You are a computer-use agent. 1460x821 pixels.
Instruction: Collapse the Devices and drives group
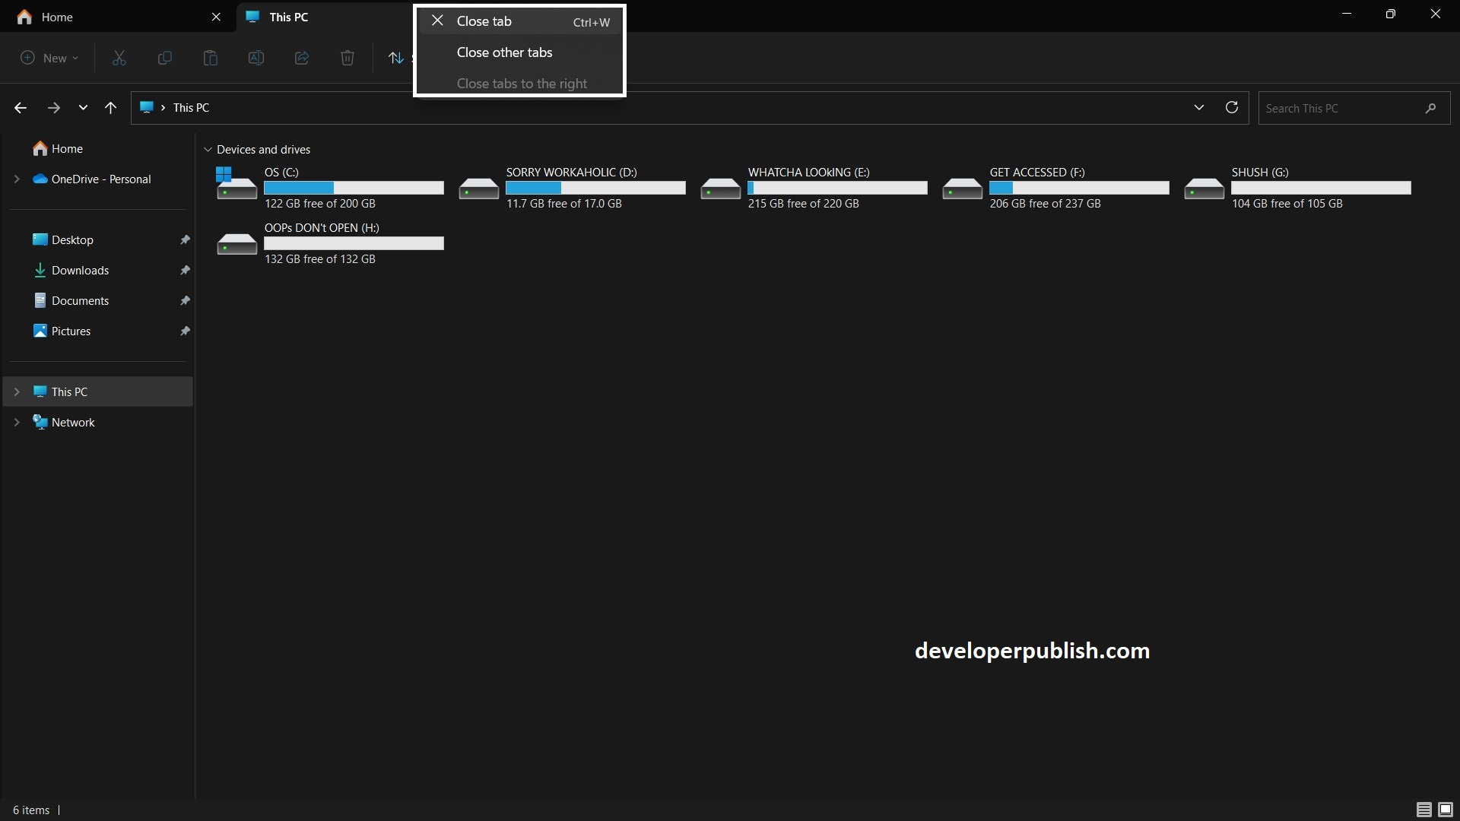(208, 150)
